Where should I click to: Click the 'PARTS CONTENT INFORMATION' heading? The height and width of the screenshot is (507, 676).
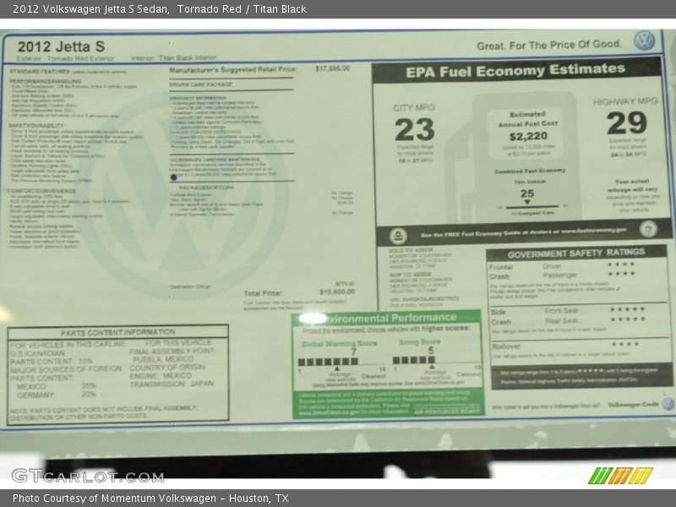[x=117, y=332]
